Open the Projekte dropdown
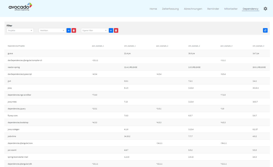Image resolution: width=273 pixels, height=167 pixels. 20,30
